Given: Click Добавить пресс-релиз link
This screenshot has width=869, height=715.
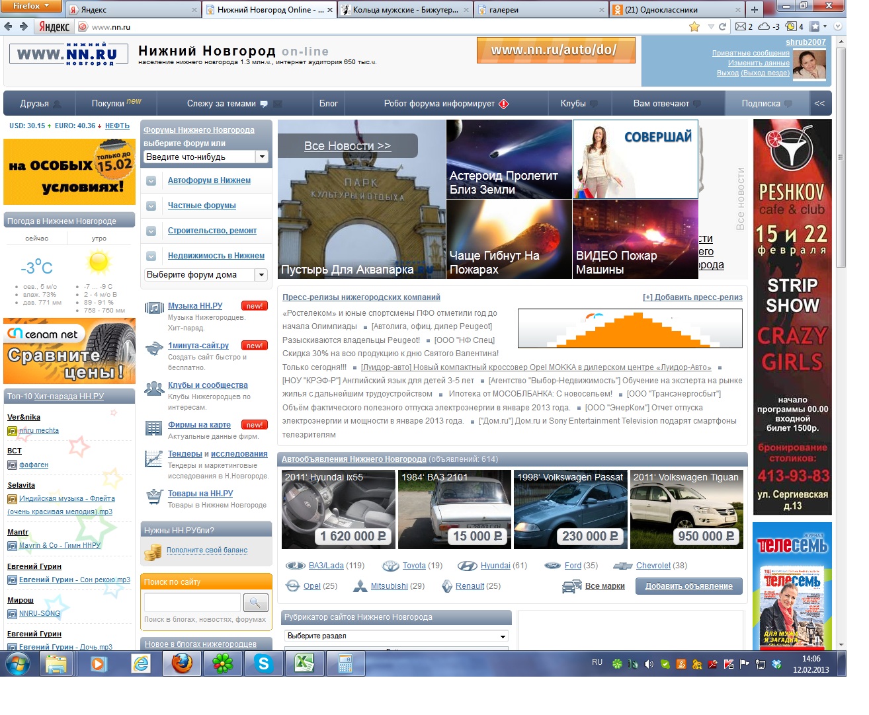Looking at the screenshot, I should pyautogui.click(x=692, y=297).
